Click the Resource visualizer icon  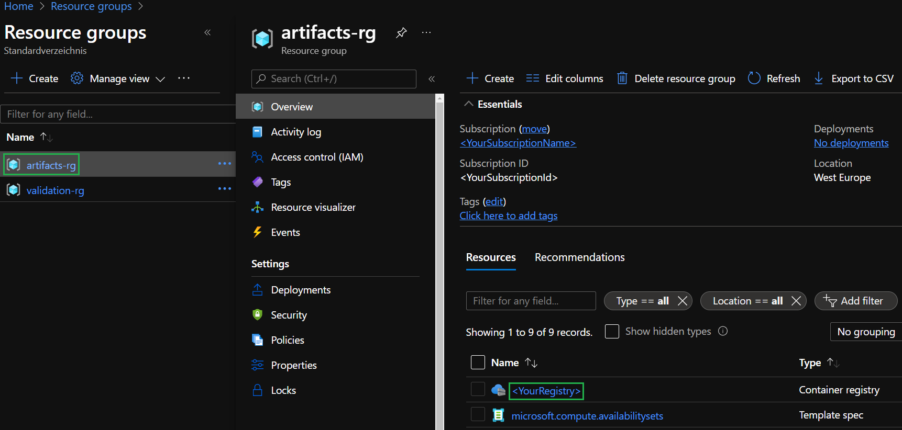(257, 207)
